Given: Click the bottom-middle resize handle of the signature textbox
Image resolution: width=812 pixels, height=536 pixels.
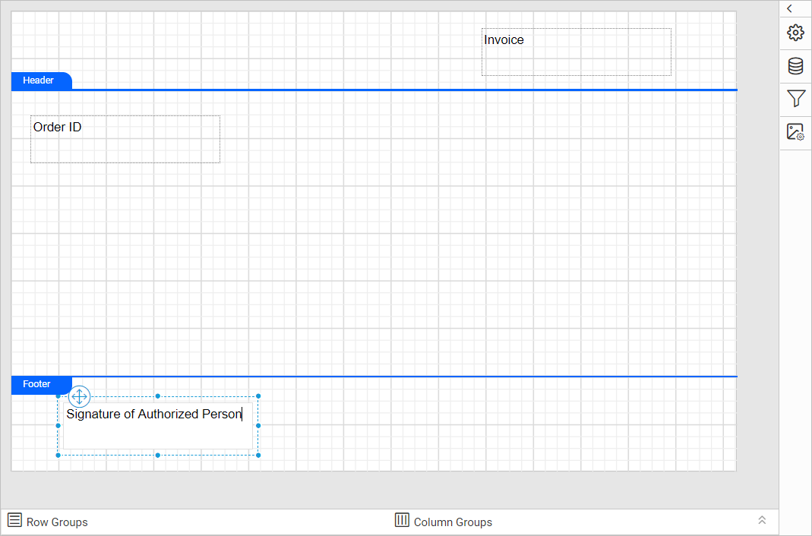Looking at the screenshot, I should point(158,456).
